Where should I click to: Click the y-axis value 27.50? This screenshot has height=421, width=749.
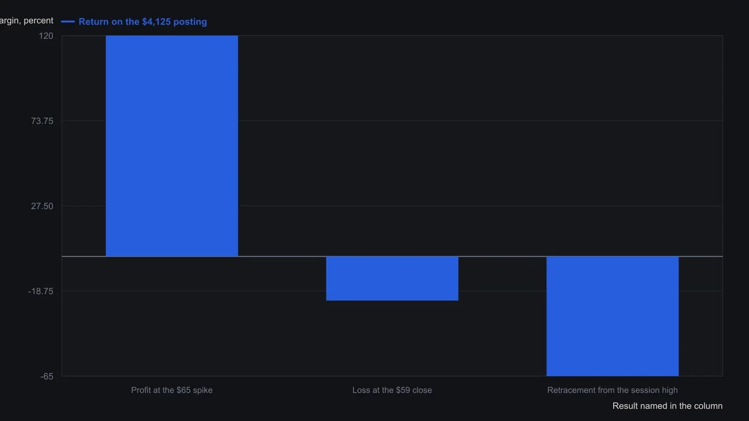pos(42,206)
